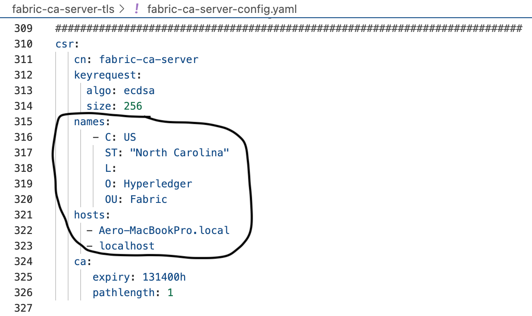The width and height of the screenshot is (532, 316).
Task: Place cursor on 'pathlength: 1'
Action: 133,293
